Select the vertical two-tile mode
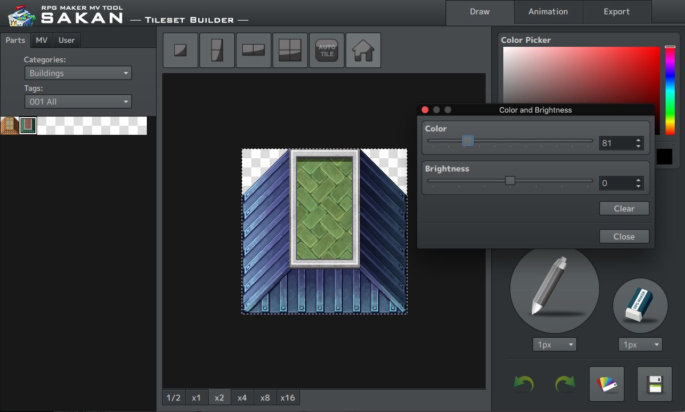 pyautogui.click(x=217, y=50)
